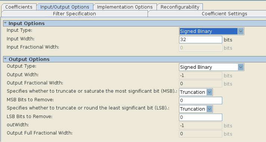The height and width of the screenshot is (142, 266).
Task: Collapse the Output Options section triangle
Action: [5, 59]
